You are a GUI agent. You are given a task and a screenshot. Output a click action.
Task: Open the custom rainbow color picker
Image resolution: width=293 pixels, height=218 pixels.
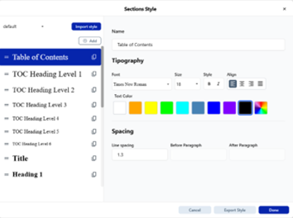pos(261,108)
